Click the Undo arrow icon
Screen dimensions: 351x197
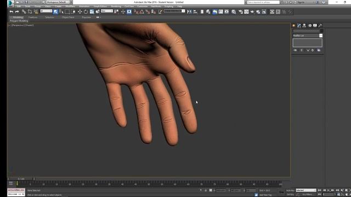[x=11, y=11]
